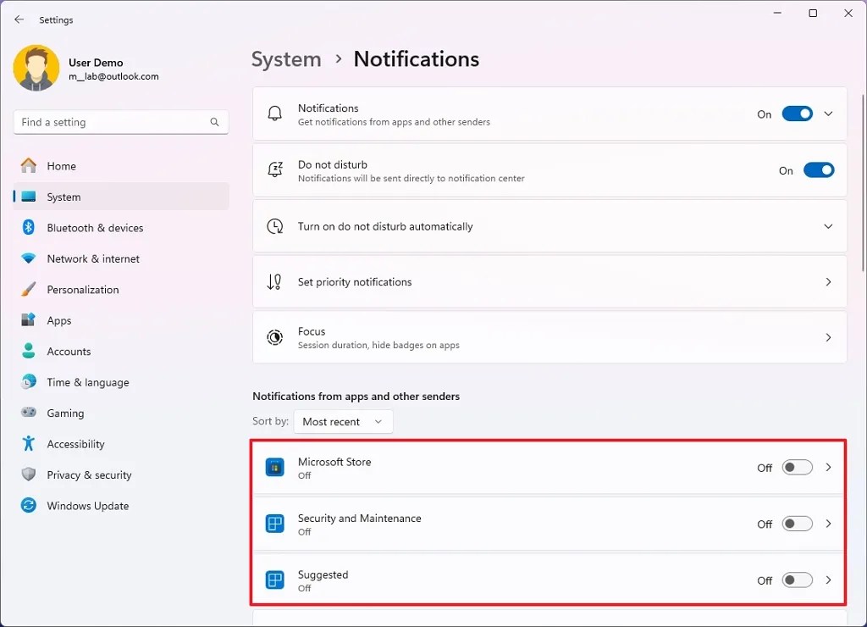Viewport: 867px width, 627px height.
Task: Open the Most recent sort dropdown
Action: point(343,421)
